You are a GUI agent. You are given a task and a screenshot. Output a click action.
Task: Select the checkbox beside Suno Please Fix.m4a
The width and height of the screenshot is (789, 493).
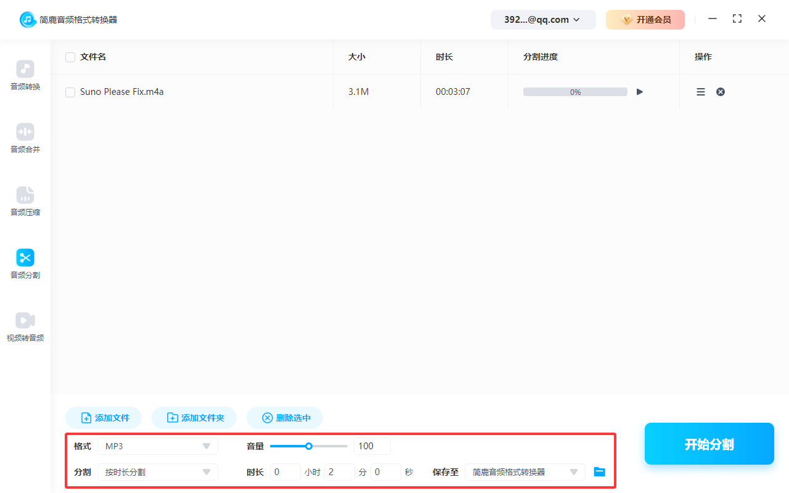70,92
